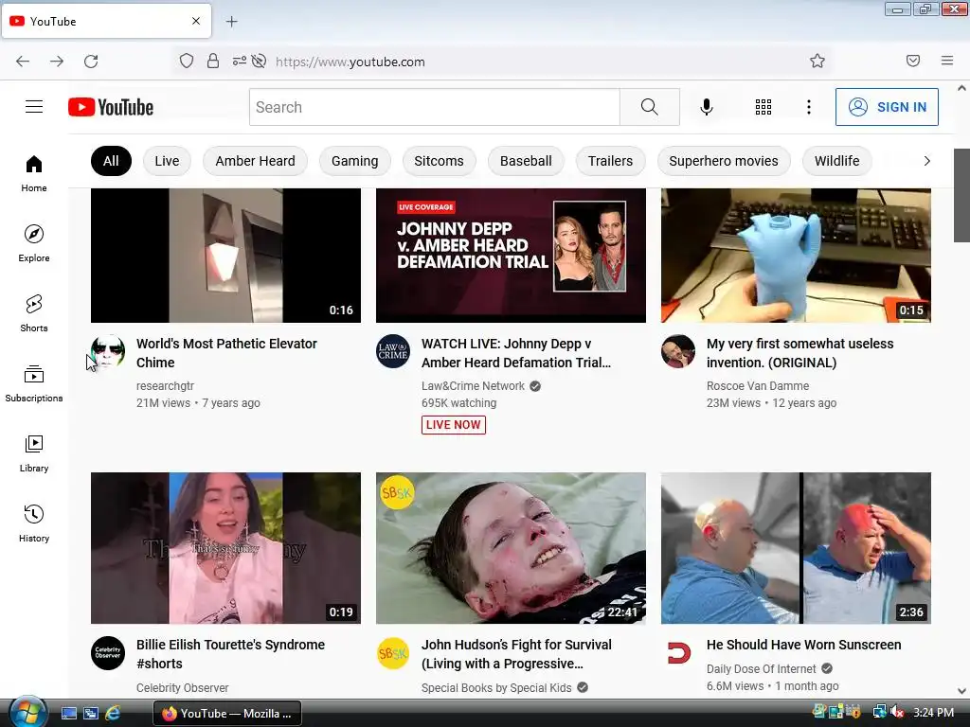
Task: Select the Live filter chip
Action: 167,161
